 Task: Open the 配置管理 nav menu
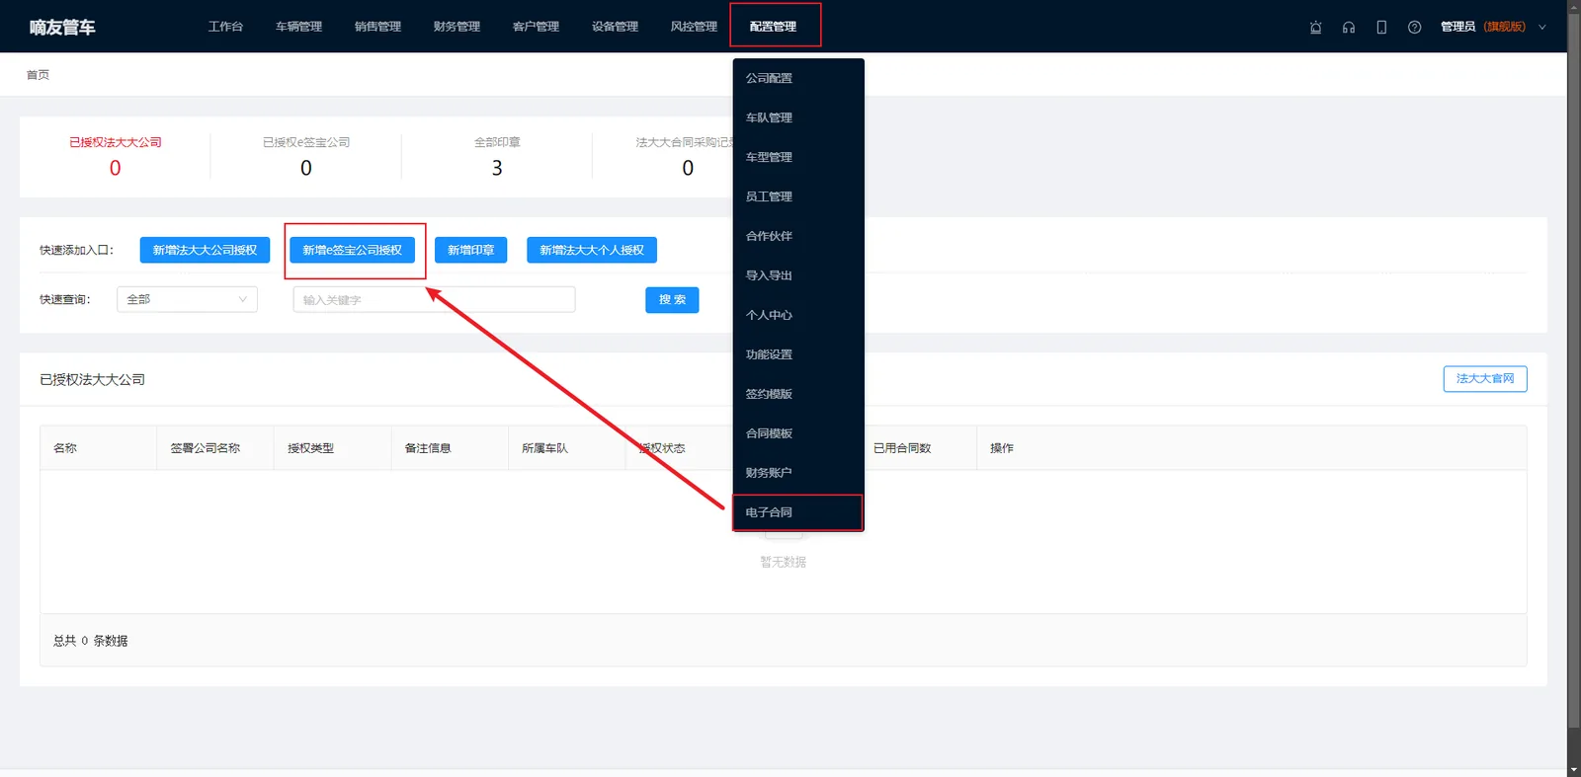click(773, 27)
